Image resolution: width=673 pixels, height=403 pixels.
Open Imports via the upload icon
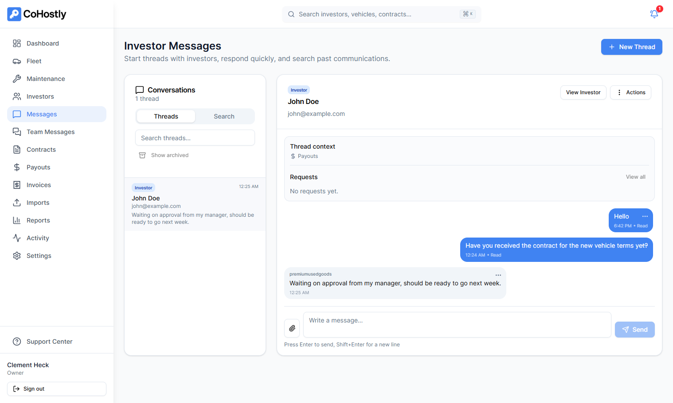click(17, 203)
